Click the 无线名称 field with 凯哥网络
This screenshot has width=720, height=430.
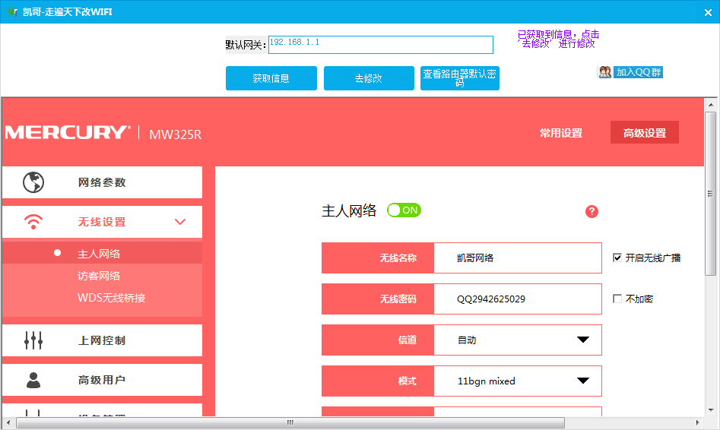click(x=518, y=258)
